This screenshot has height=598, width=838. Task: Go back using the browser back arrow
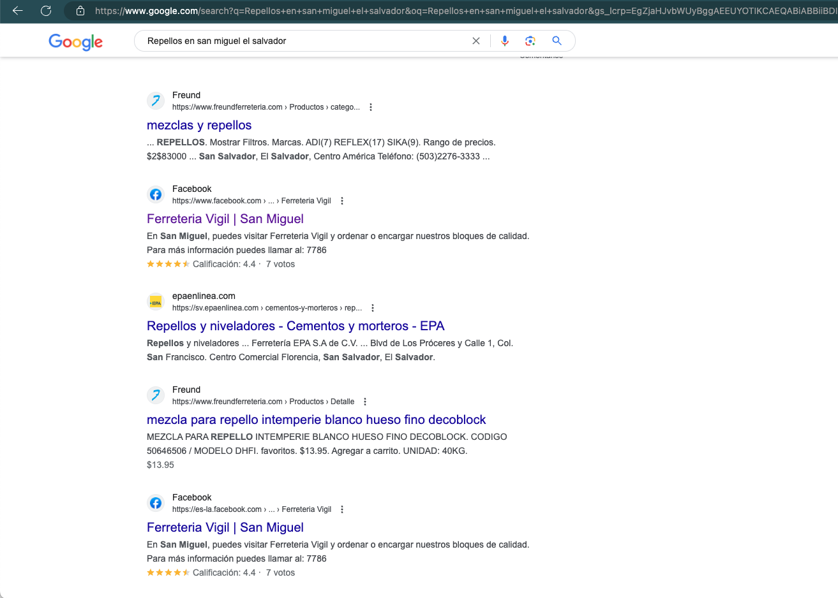tap(18, 11)
